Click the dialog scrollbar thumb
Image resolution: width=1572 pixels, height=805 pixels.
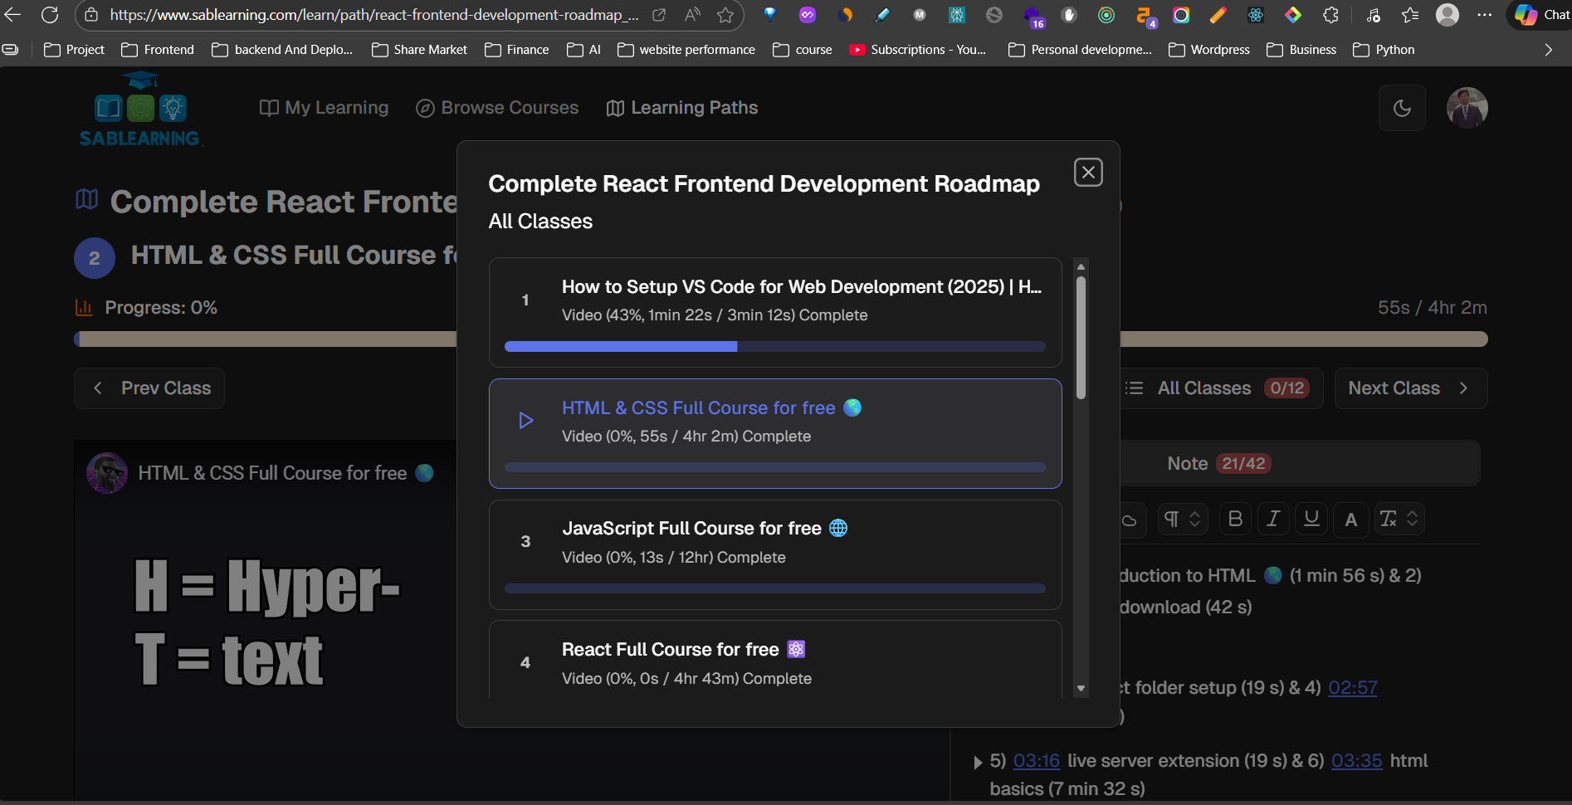[x=1081, y=338]
